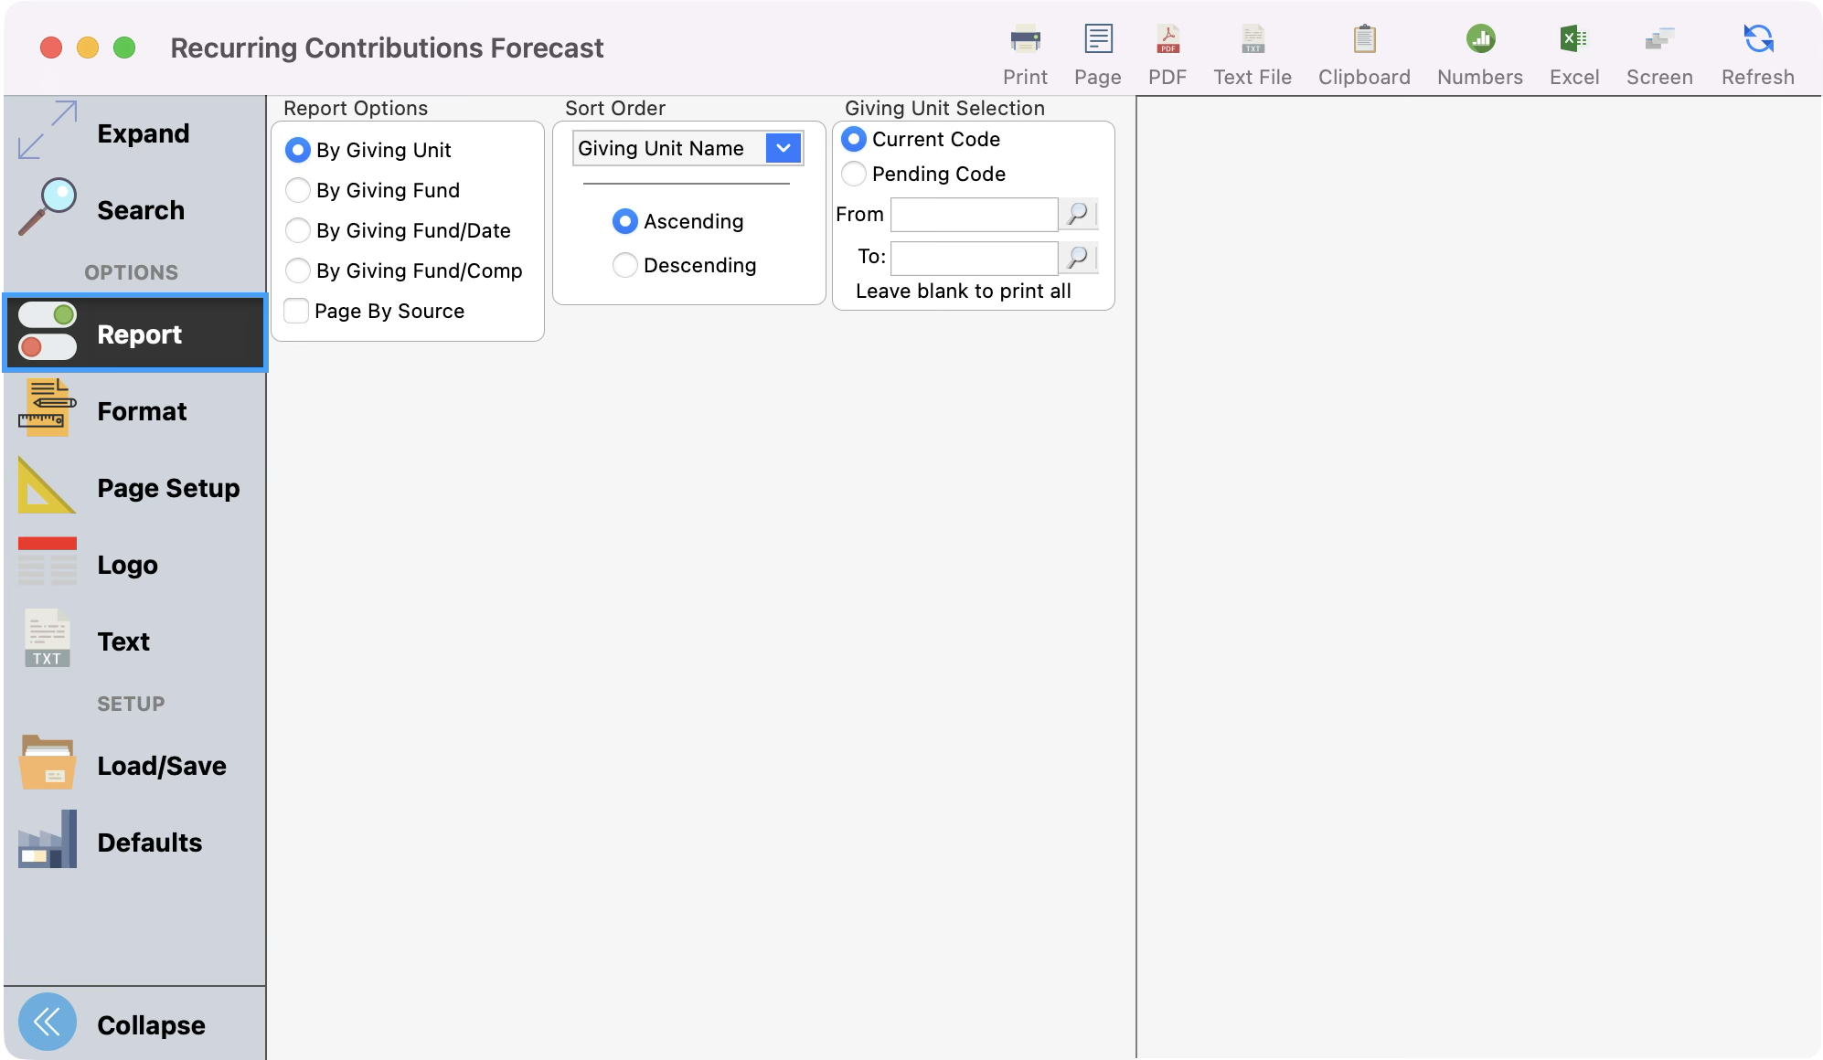This screenshot has height=1060, width=1823.
Task: Click the From field lookup magnifier
Action: [1078, 214]
